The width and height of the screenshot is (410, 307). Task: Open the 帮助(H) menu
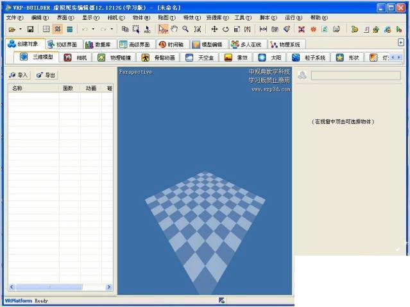click(319, 17)
